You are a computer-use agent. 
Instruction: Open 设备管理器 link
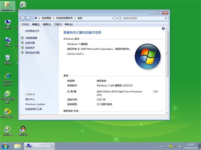[x=31, y=38]
